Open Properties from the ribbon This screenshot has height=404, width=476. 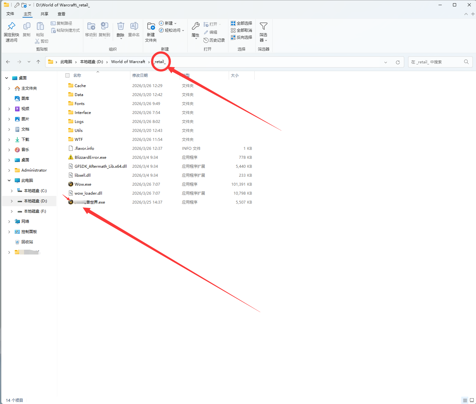pos(195,26)
